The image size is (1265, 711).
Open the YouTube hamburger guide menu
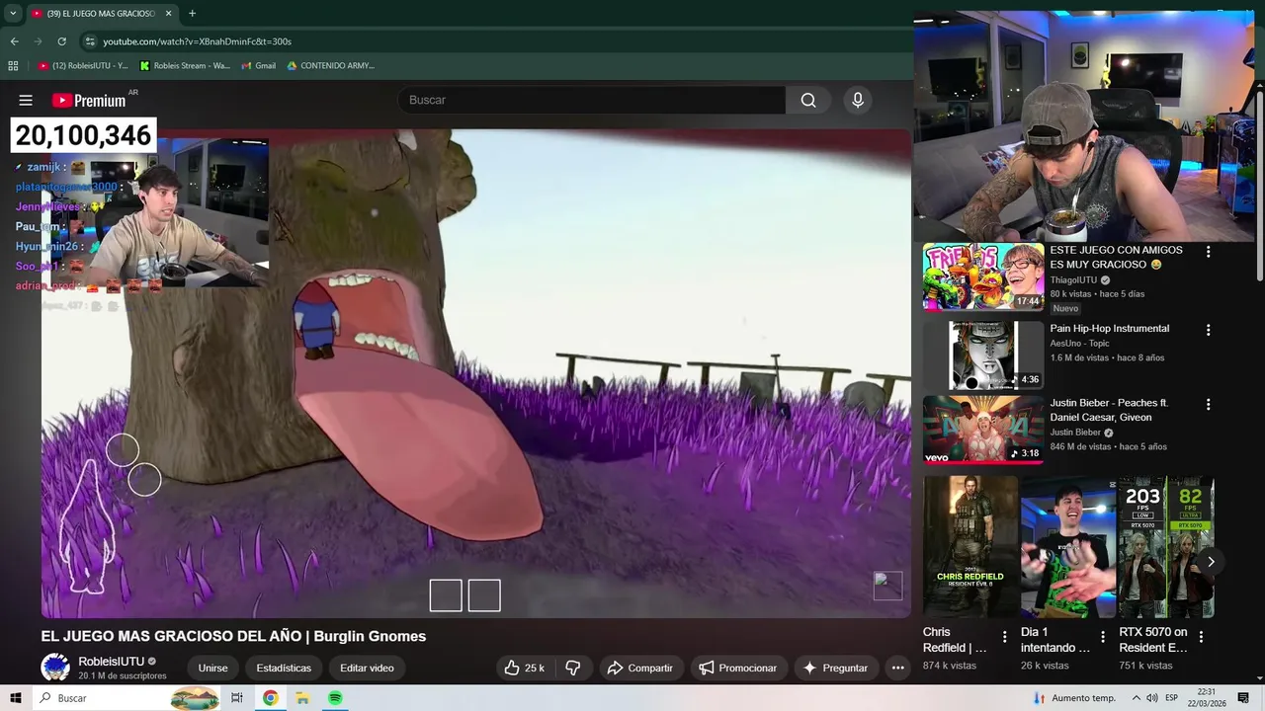(26, 100)
